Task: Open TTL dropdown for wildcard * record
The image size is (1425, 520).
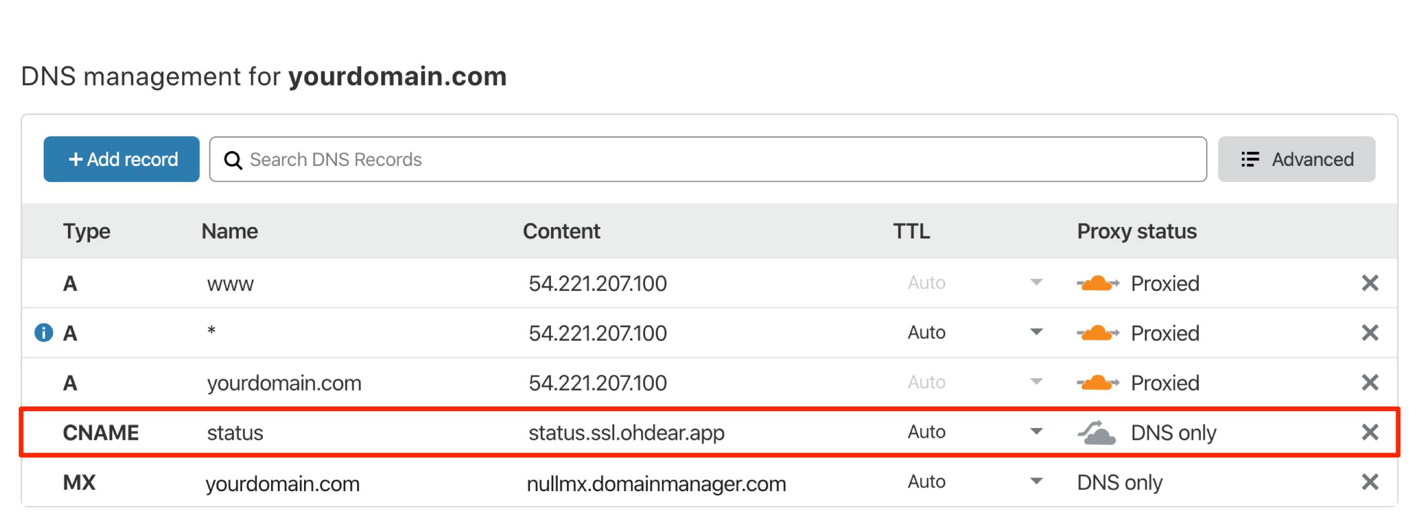Action: click(1036, 332)
